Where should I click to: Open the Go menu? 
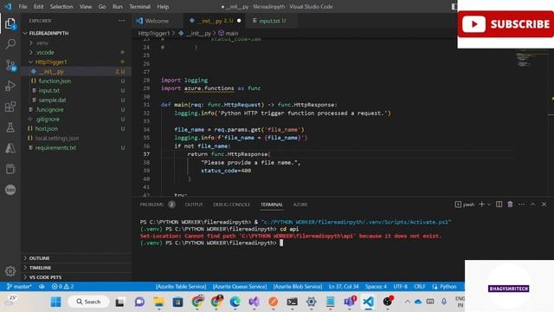click(x=102, y=7)
